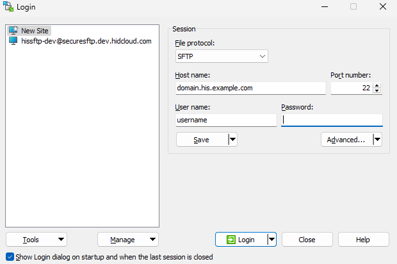Screen dimensions: 397x264
Task: Open the Tools menu button
Action: (x=36, y=240)
